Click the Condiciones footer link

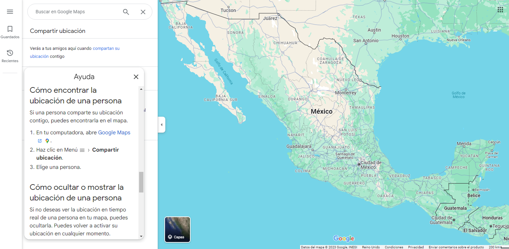[x=394, y=247]
